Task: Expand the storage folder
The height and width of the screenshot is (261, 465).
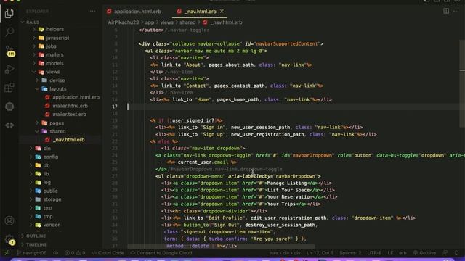Action: click(x=52, y=199)
